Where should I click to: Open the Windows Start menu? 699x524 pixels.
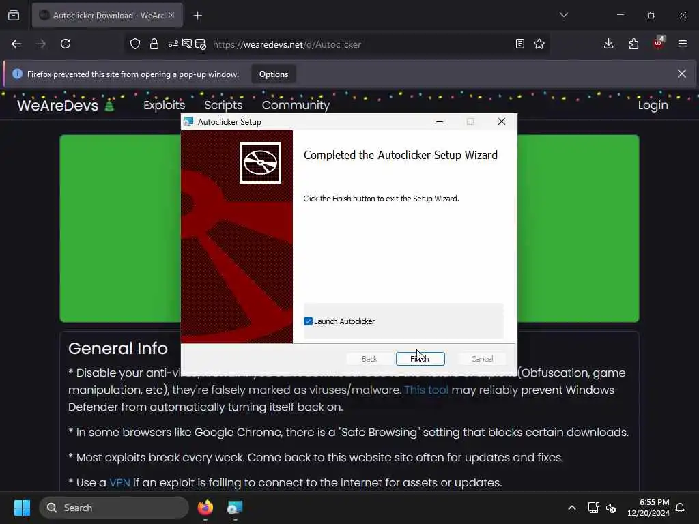coord(22,508)
